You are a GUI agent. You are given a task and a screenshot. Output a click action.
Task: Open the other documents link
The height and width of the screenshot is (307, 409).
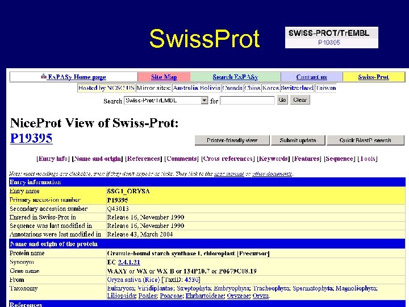pyautogui.click(x=272, y=174)
